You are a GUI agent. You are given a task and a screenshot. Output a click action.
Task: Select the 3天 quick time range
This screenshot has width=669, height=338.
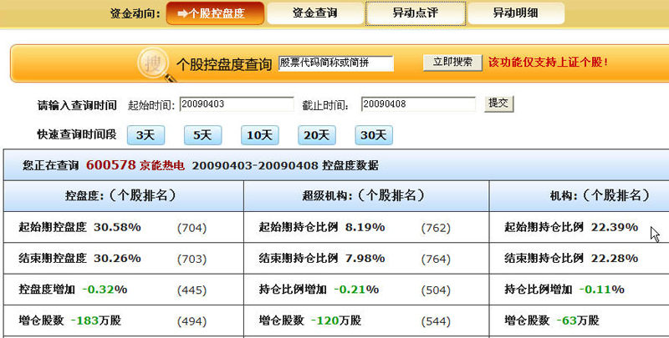tap(146, 134)
